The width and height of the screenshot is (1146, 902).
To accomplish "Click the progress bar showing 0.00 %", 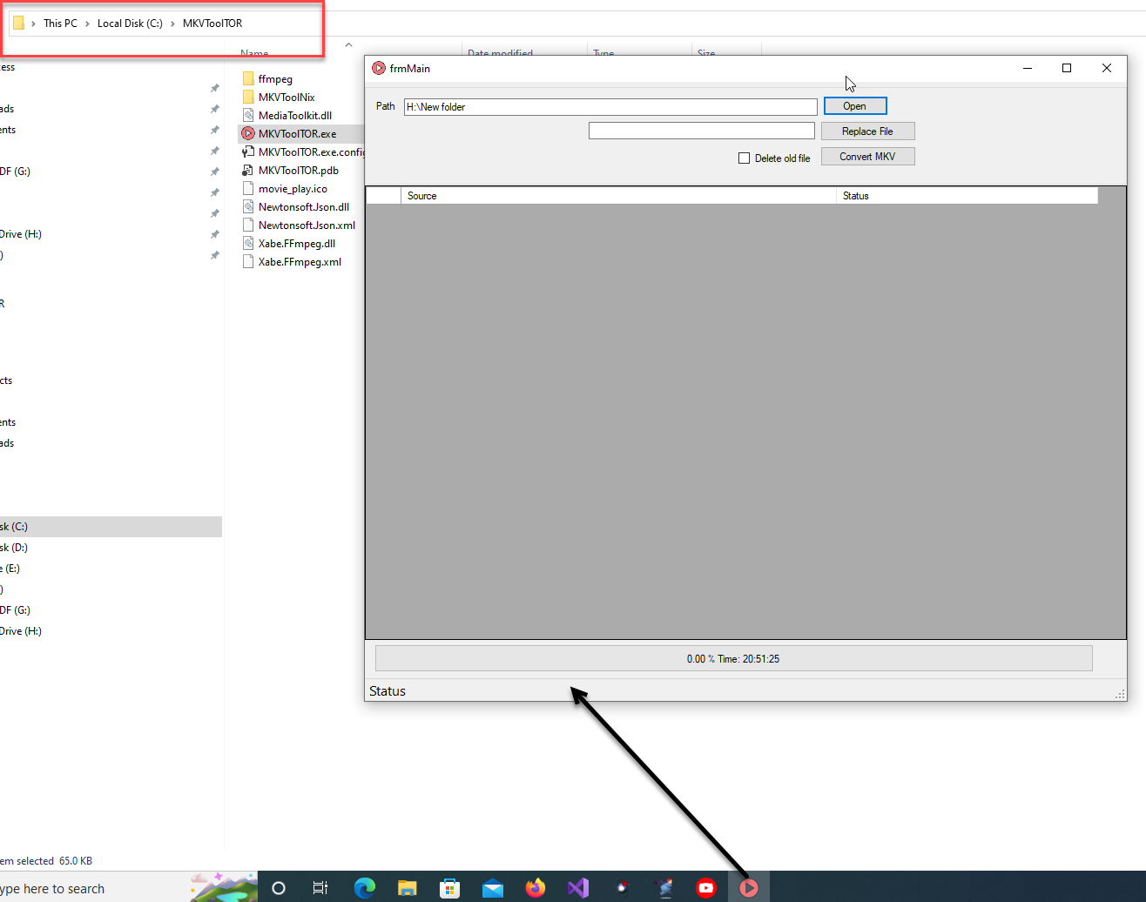I will (733, 658).
